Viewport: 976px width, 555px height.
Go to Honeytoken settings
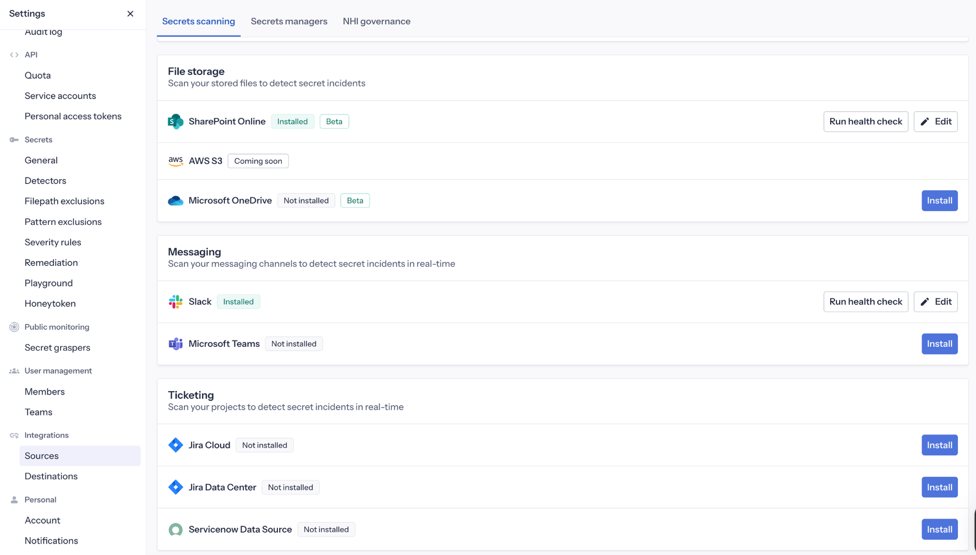coord(50,304)
